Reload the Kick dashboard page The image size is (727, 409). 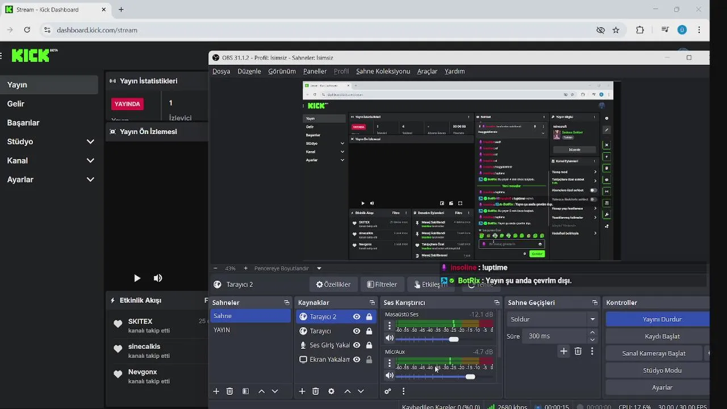click(x=27, y=30)
